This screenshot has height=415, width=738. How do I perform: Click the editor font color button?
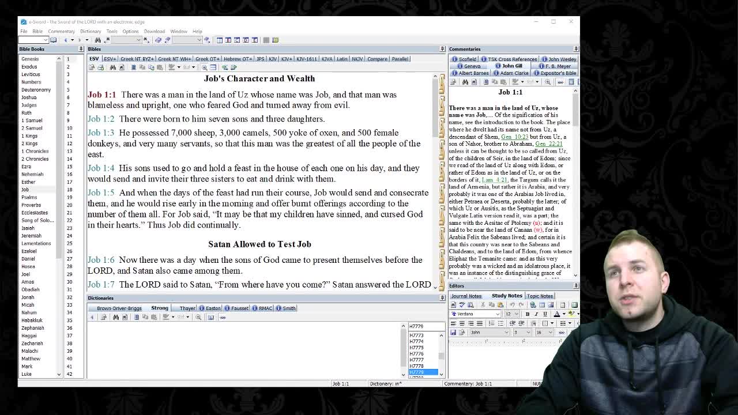556,314
